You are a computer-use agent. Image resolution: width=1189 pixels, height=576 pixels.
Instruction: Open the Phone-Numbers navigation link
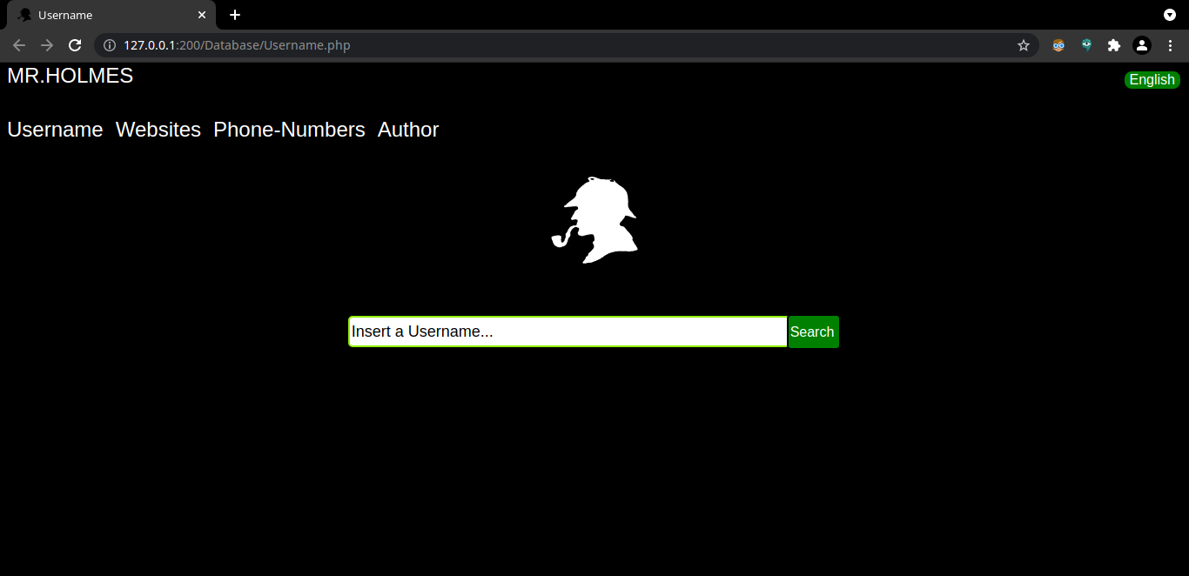pyautogui.click(x=289, y=130)
